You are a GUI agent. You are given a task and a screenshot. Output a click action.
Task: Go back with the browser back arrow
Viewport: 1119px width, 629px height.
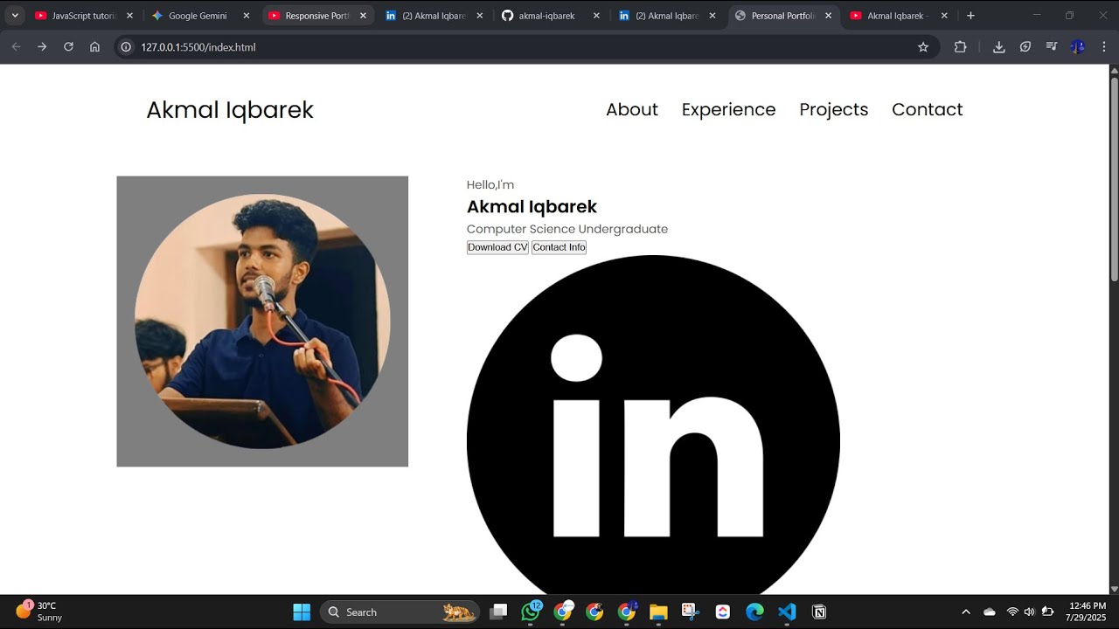[16, 47]
